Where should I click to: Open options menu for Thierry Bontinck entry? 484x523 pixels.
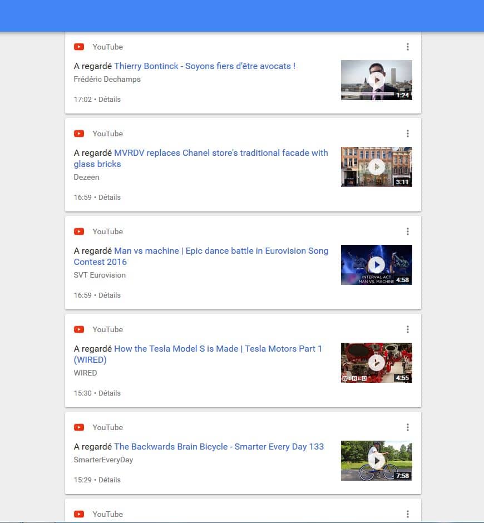pos(407,47)
